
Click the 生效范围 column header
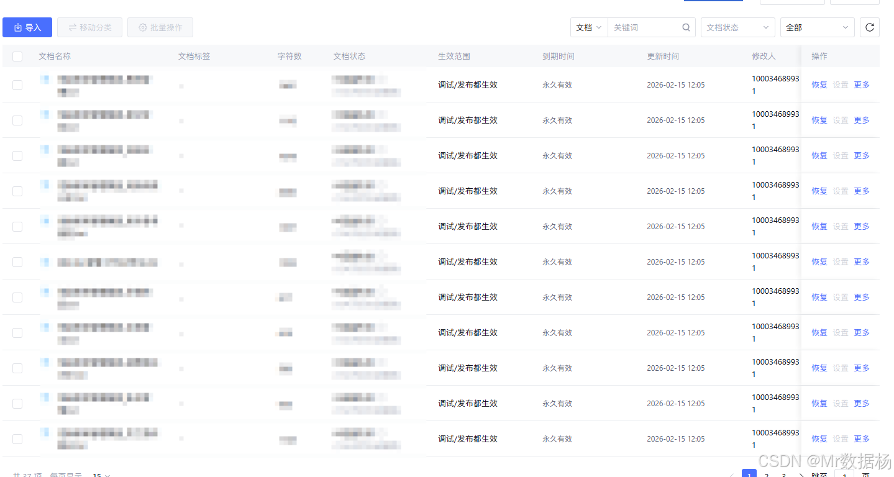454,57
